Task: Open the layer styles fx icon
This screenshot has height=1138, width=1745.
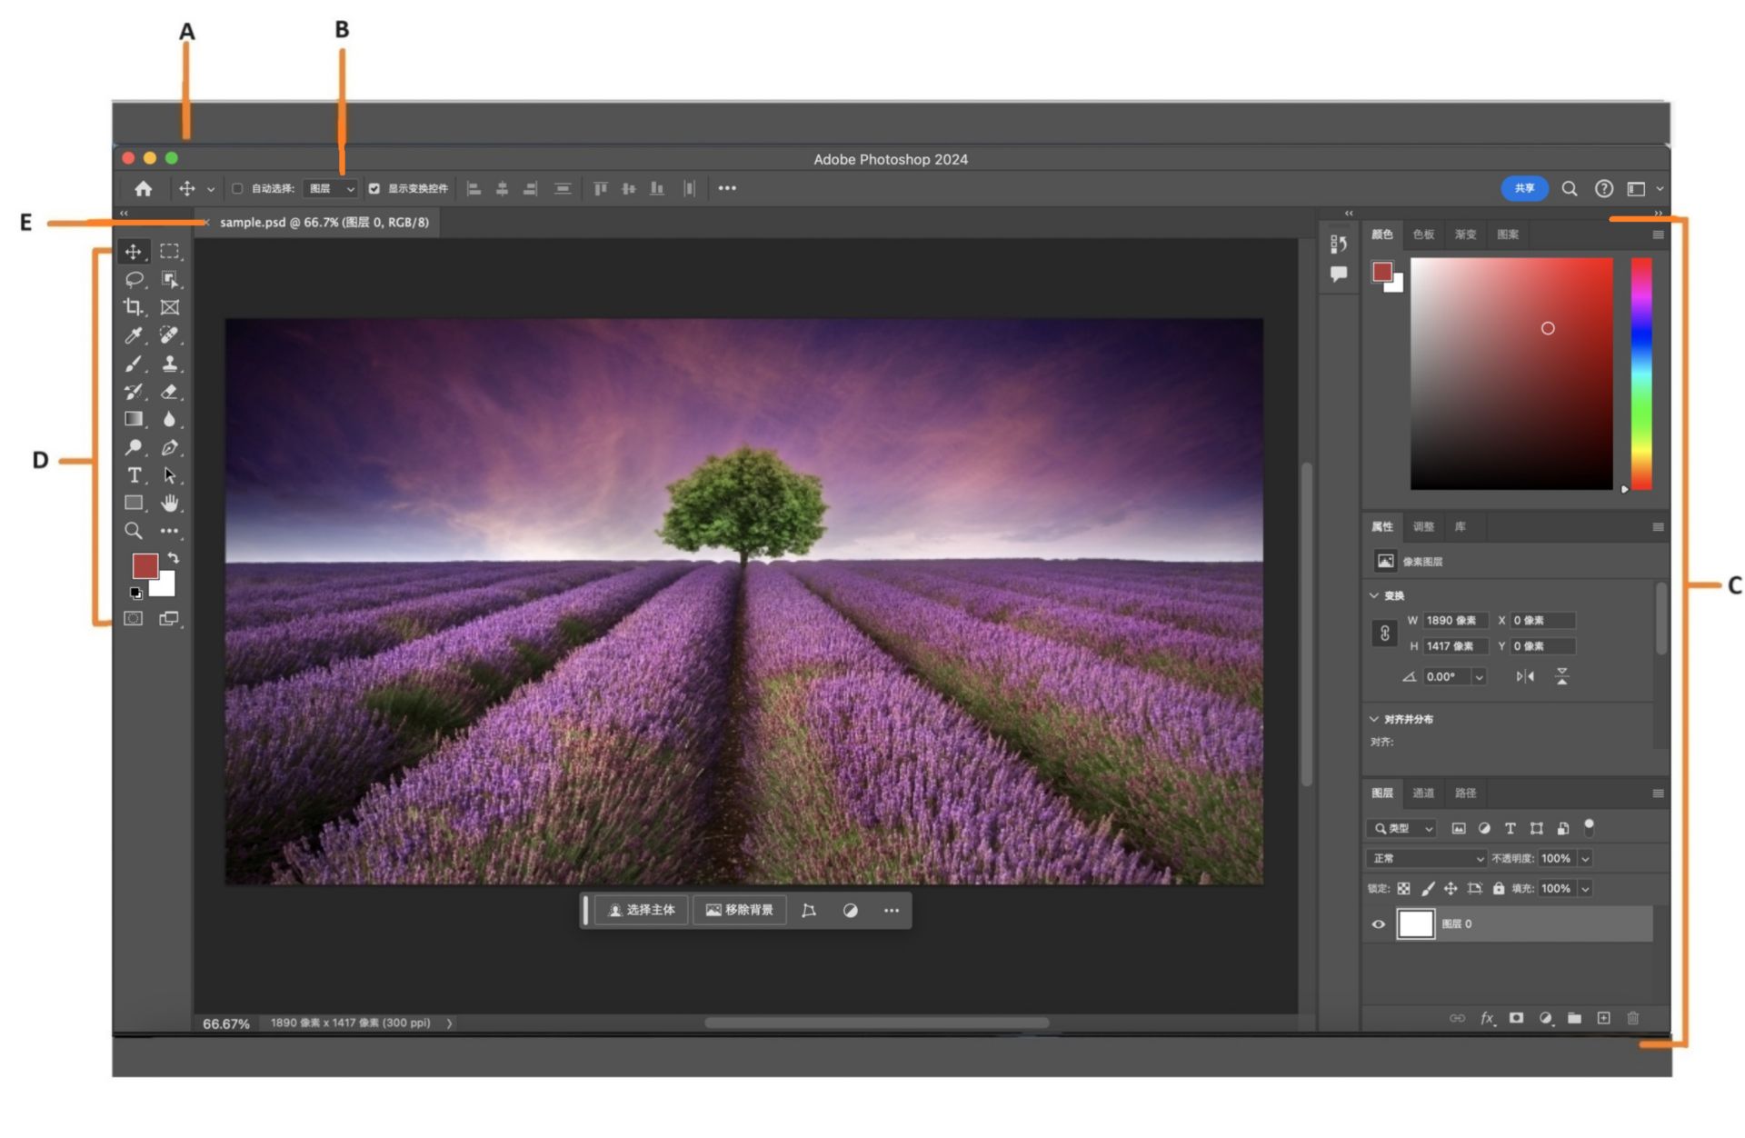Action: pos(1487,1019)
